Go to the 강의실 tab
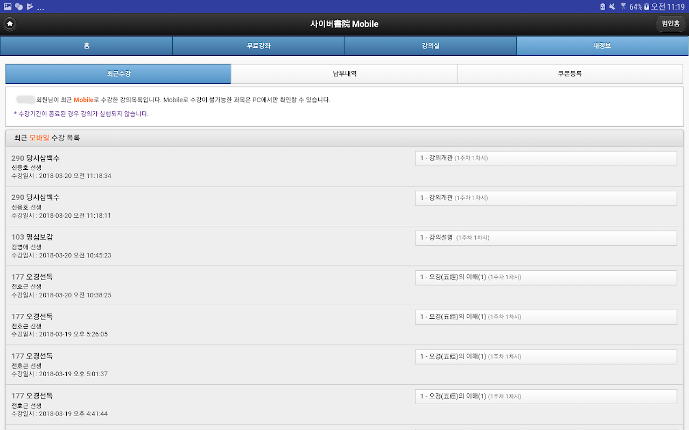The height and width of the screenshot is (430, 689). pos(430,46)
